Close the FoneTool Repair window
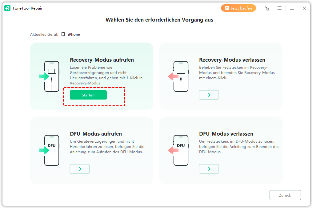 (304, 8)
